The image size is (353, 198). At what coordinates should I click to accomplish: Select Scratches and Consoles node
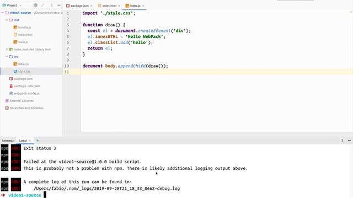(x=26, y=108)
